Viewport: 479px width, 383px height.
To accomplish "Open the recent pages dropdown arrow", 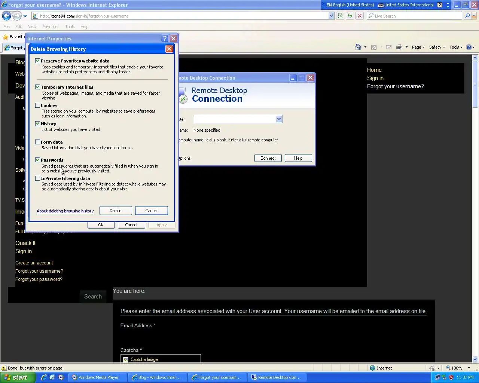I will coord(25,16).
